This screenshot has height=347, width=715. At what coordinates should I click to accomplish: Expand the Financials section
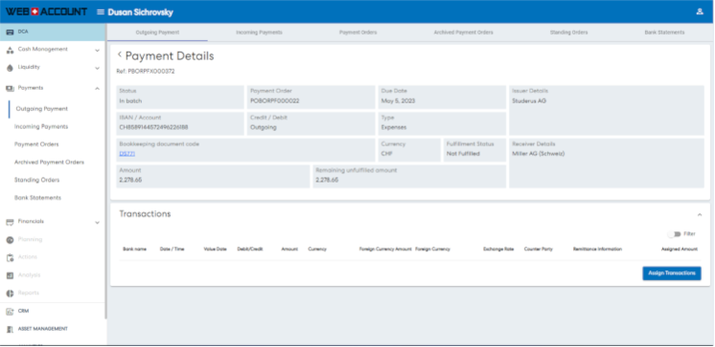coord(97,223)
